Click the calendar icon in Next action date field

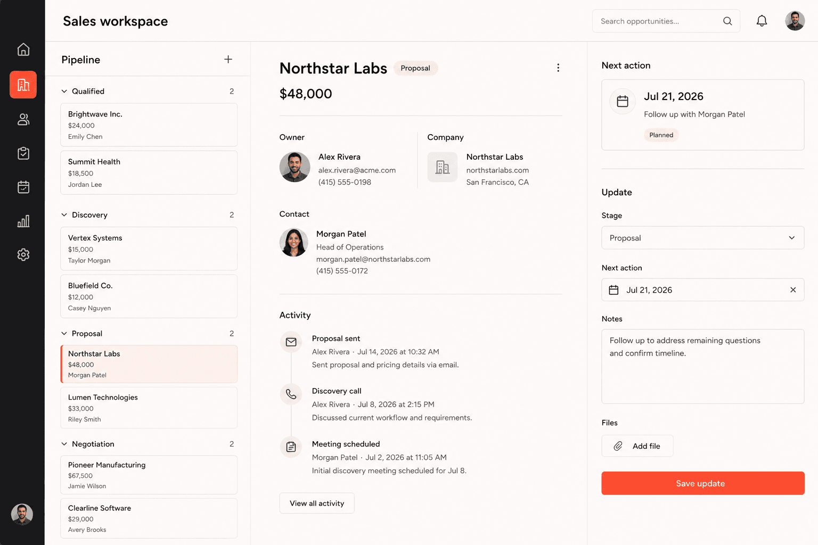pyautogui.click(x=613, y=290)
